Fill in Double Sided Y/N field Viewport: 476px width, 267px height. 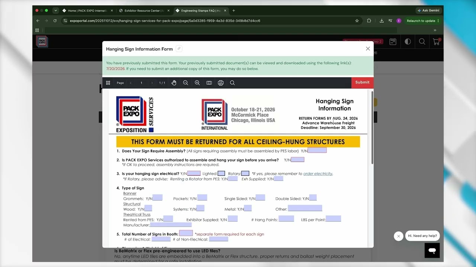point(313,198)
